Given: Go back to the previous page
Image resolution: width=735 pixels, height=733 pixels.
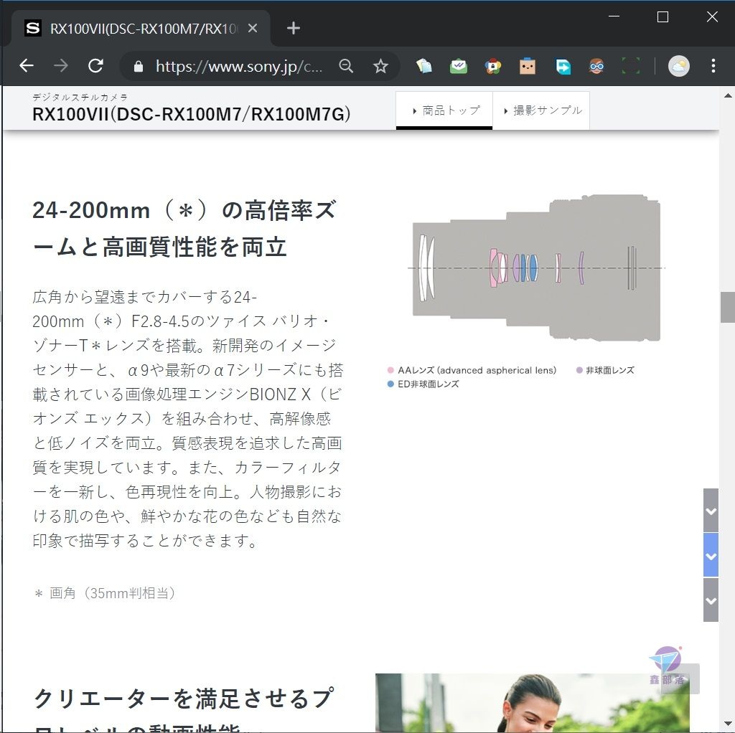Looking at the screenshot, I should pos(27,65).
